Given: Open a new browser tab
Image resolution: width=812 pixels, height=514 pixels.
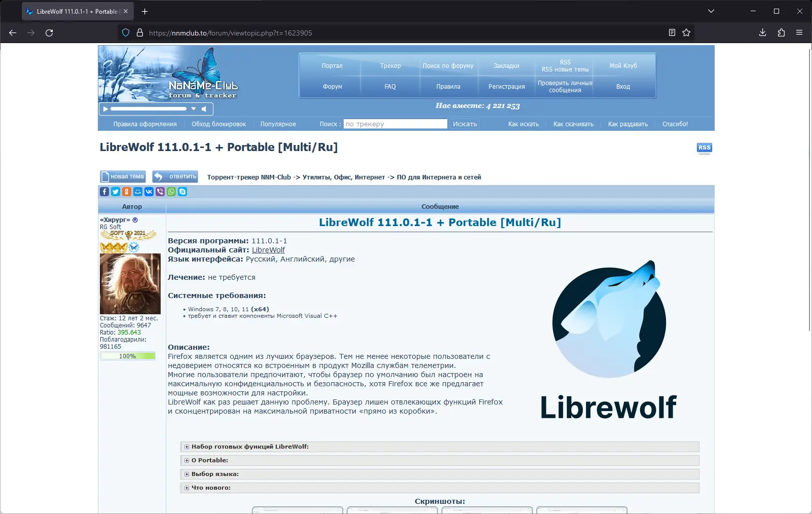Looking at the screenshot, I should pyautogui.click(x=145, y=11).
